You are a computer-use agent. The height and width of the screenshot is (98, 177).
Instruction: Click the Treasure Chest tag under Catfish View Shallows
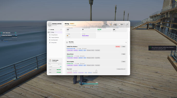point(70,50)
